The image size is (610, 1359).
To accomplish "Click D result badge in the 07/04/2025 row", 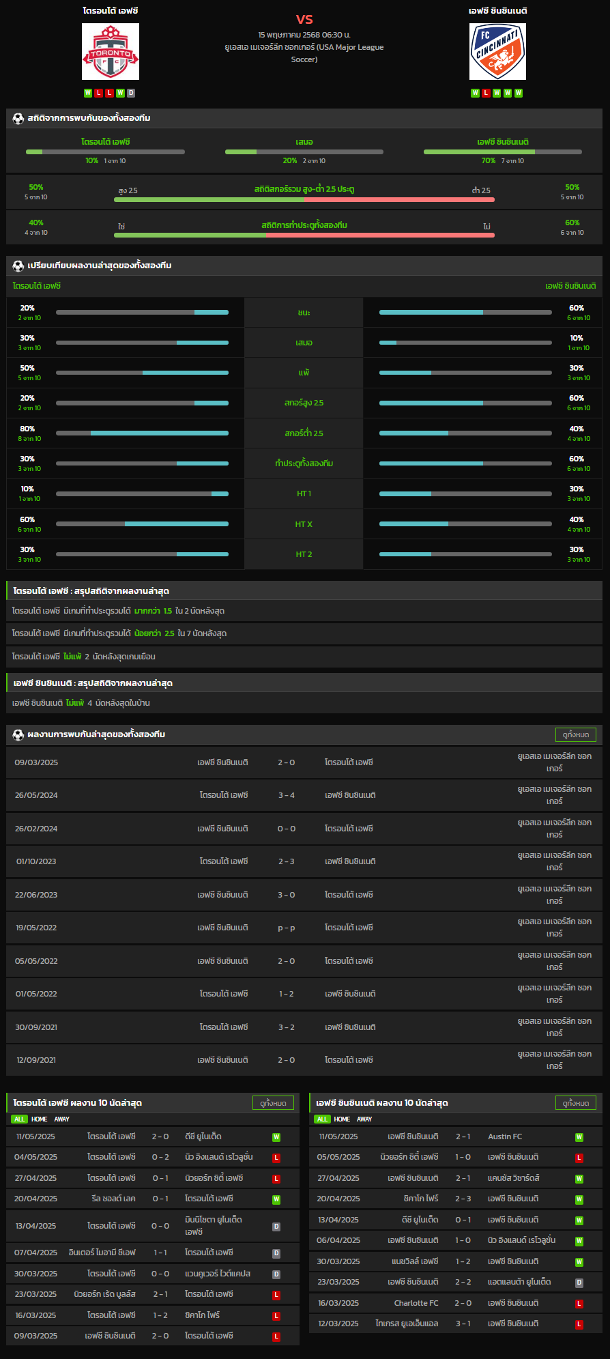I will tap(276, 1253).
